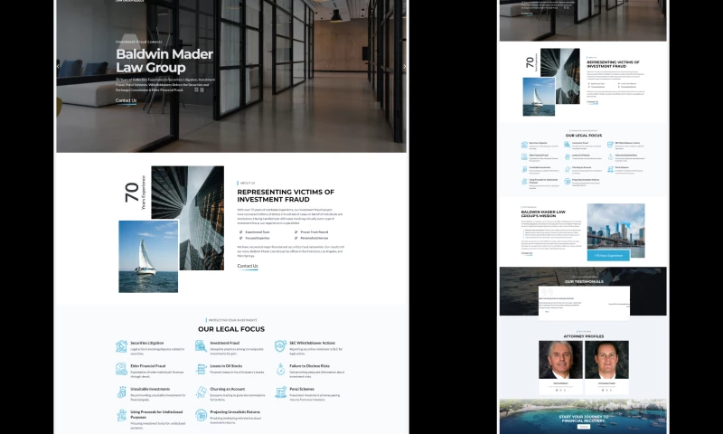Viewport: 723px width, 434px height.
Task: Click the Investment Fraud icon in right full-page preview
Action: (568, 145)
